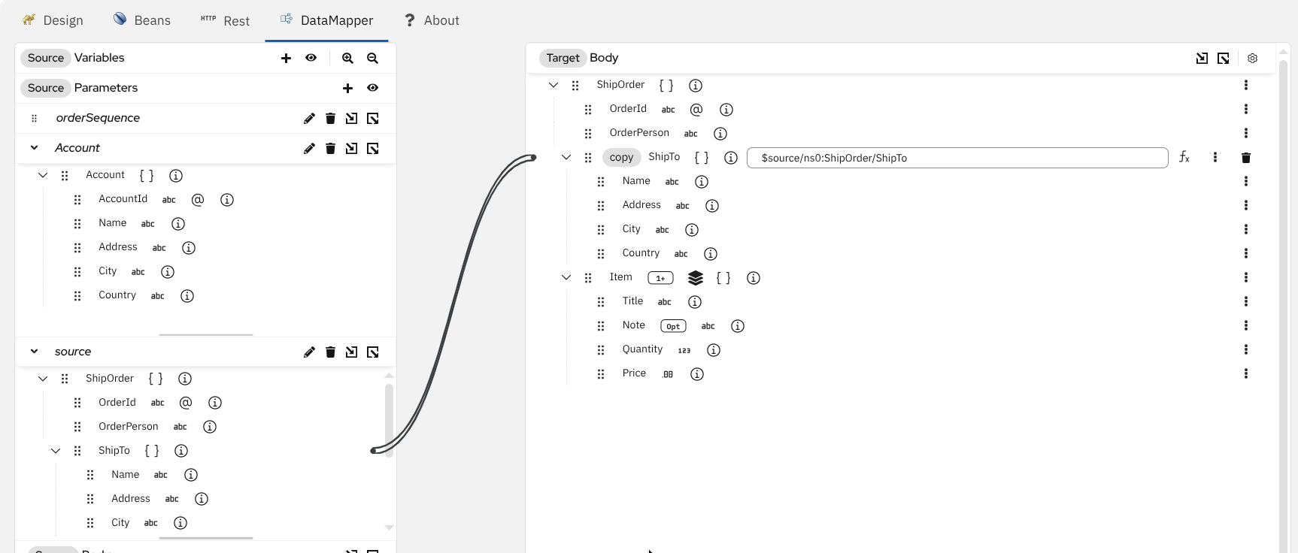Screen dimensions: 1298x553
Task: Detach schema from the target Body
Action: 1224,58
